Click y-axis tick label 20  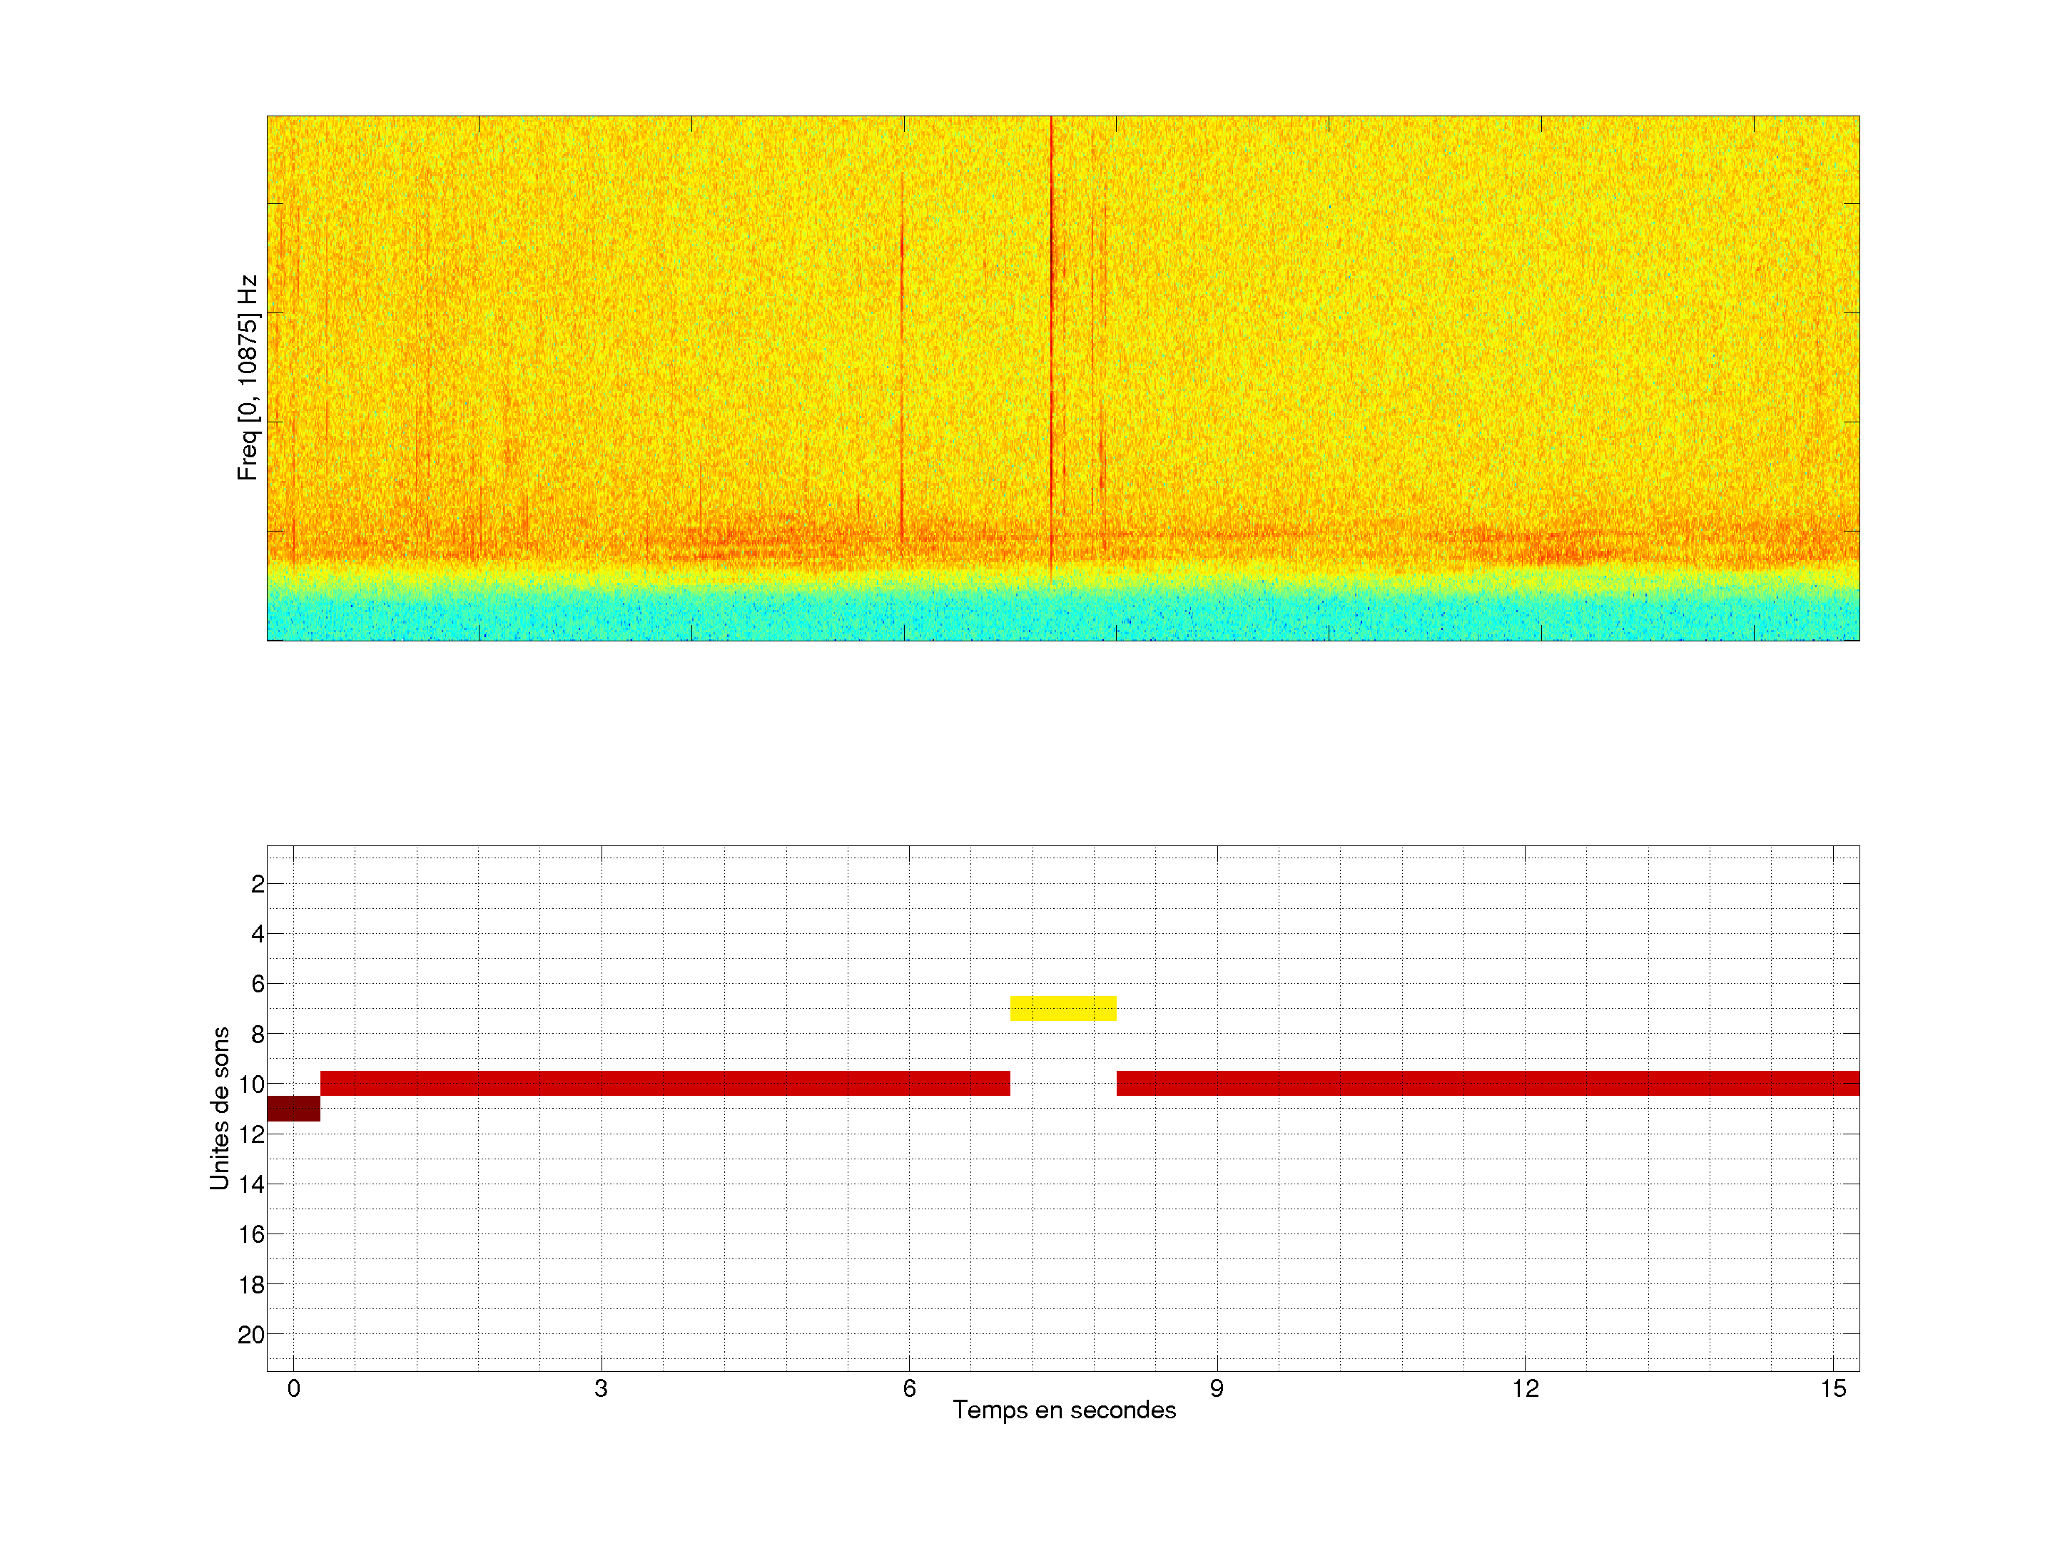click(251, 1335)
